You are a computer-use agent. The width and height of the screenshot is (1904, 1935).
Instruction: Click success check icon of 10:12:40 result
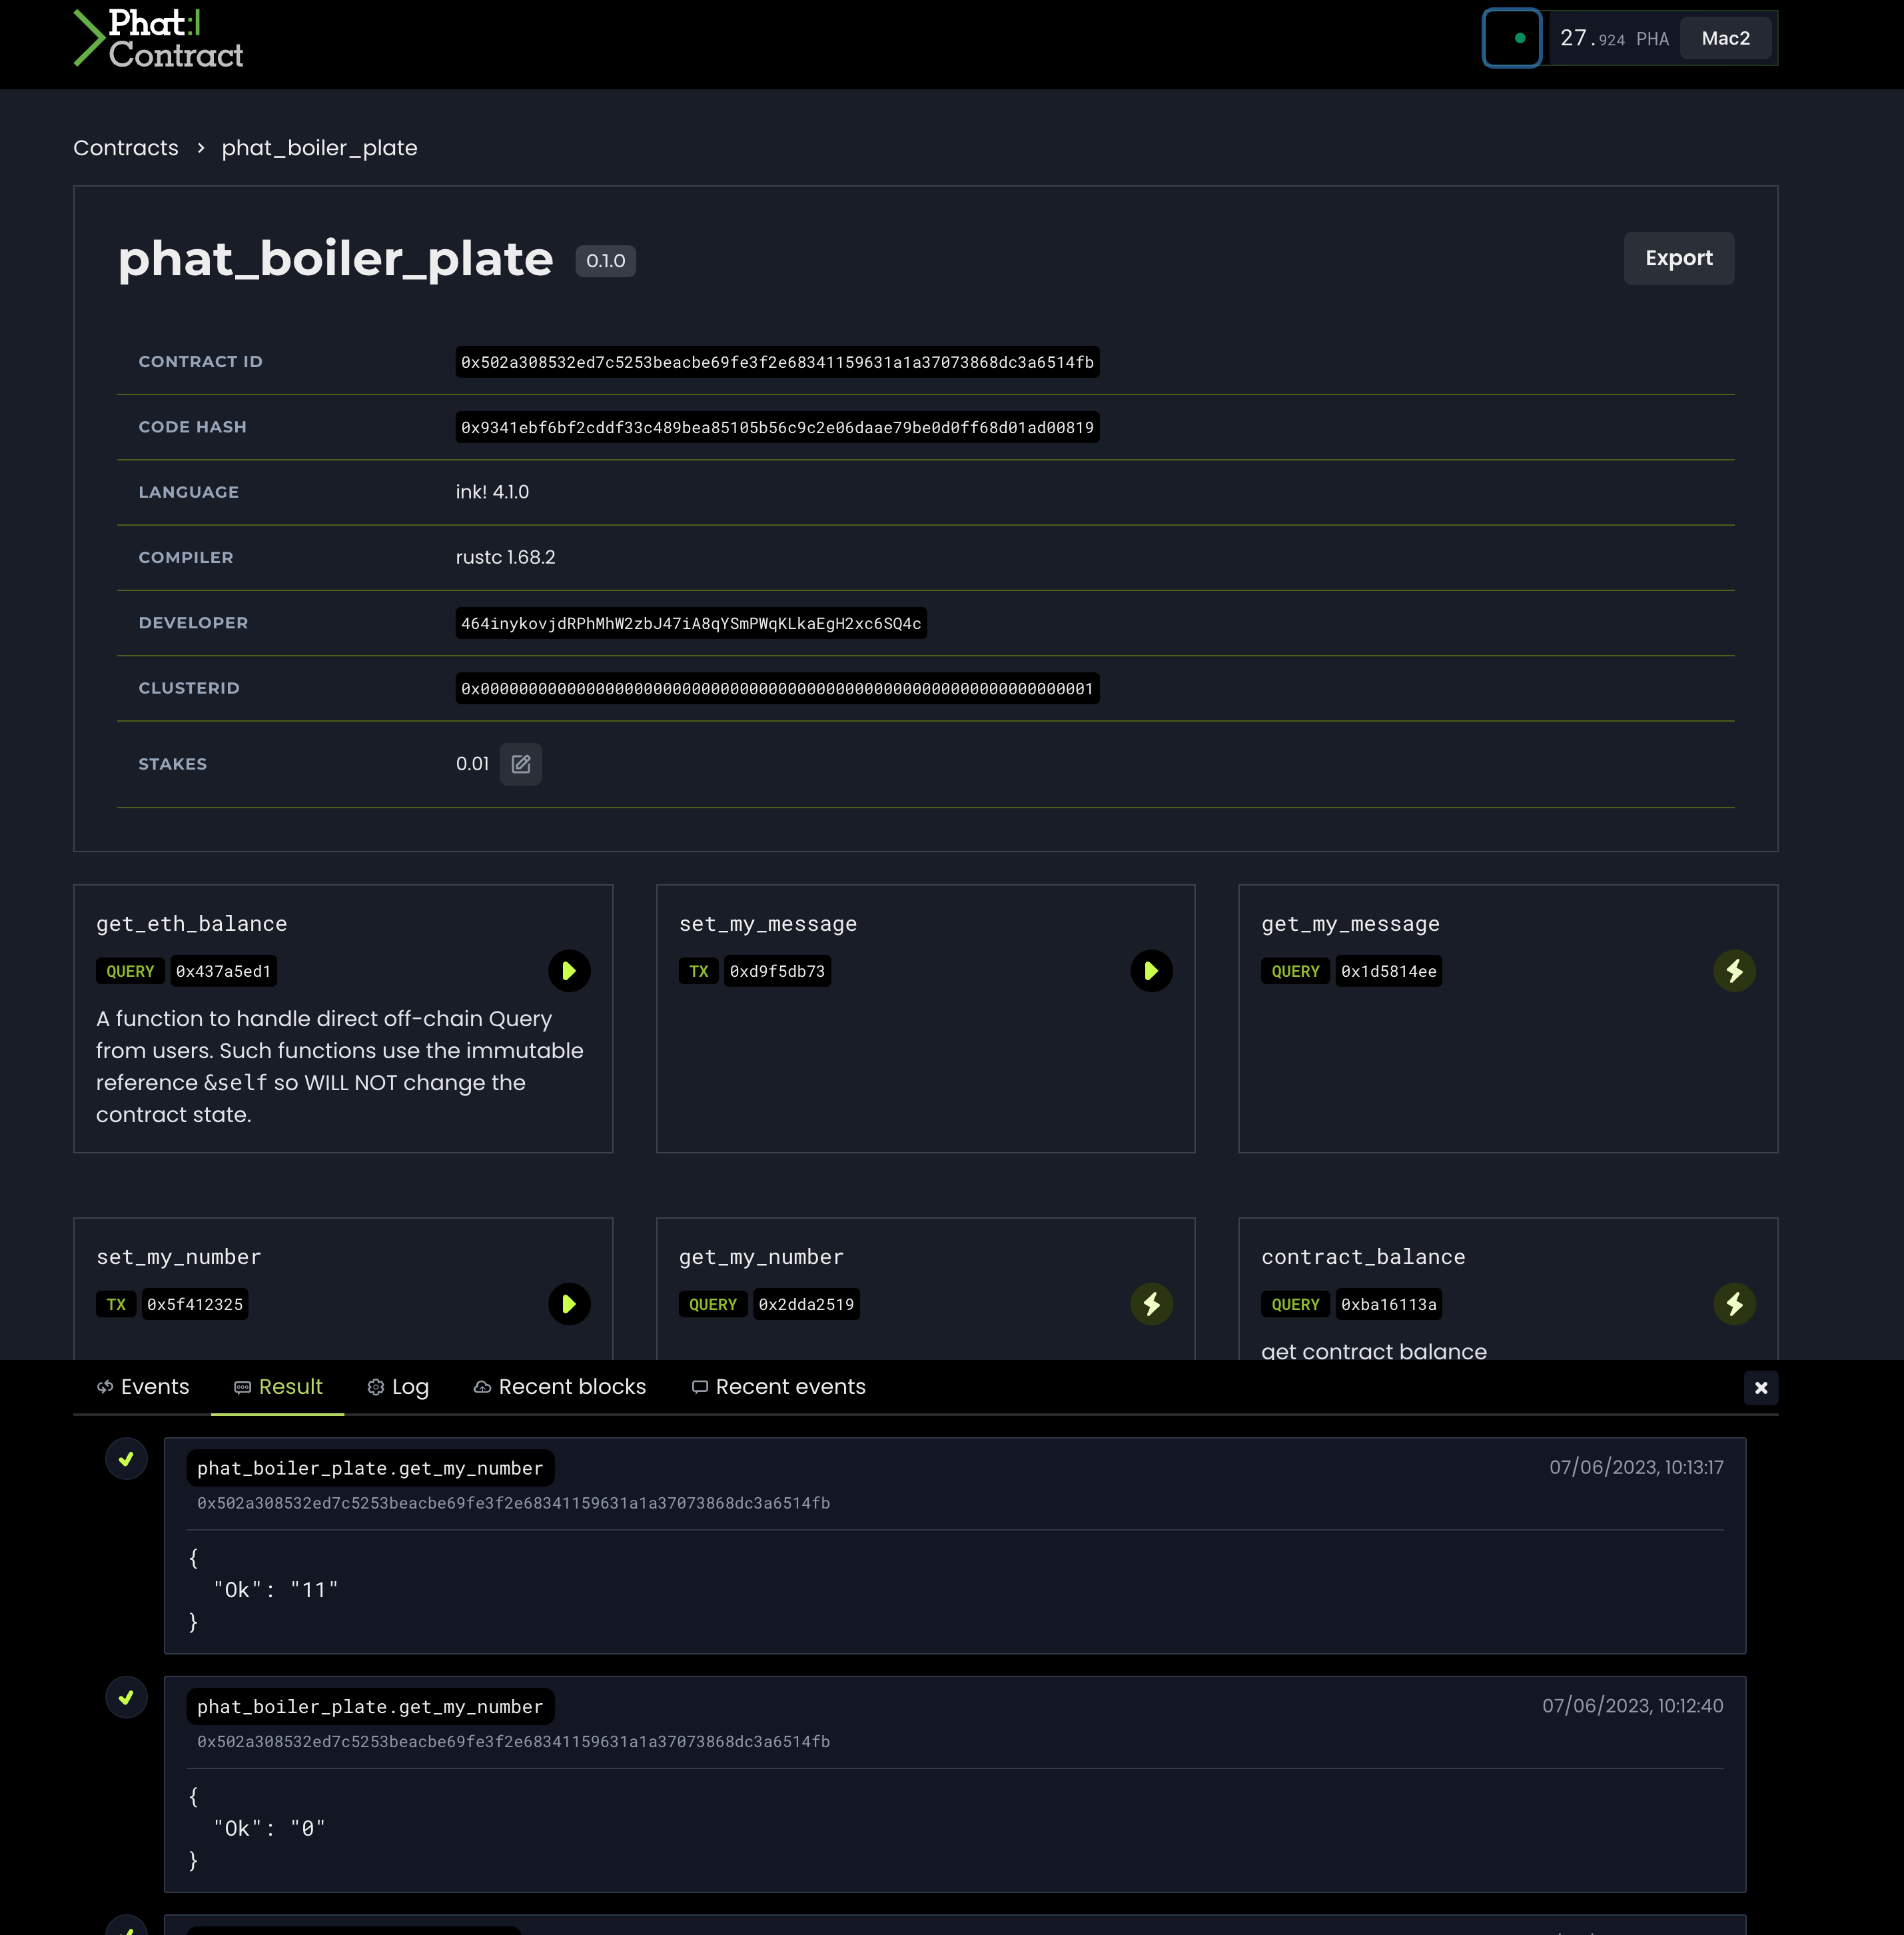coord(126,1697)
